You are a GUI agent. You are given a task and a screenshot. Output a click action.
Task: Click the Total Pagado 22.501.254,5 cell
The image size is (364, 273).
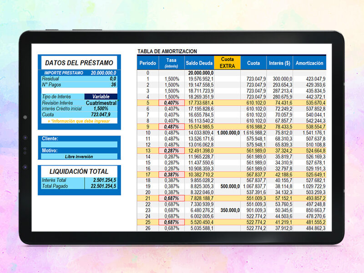pos(101,186)
